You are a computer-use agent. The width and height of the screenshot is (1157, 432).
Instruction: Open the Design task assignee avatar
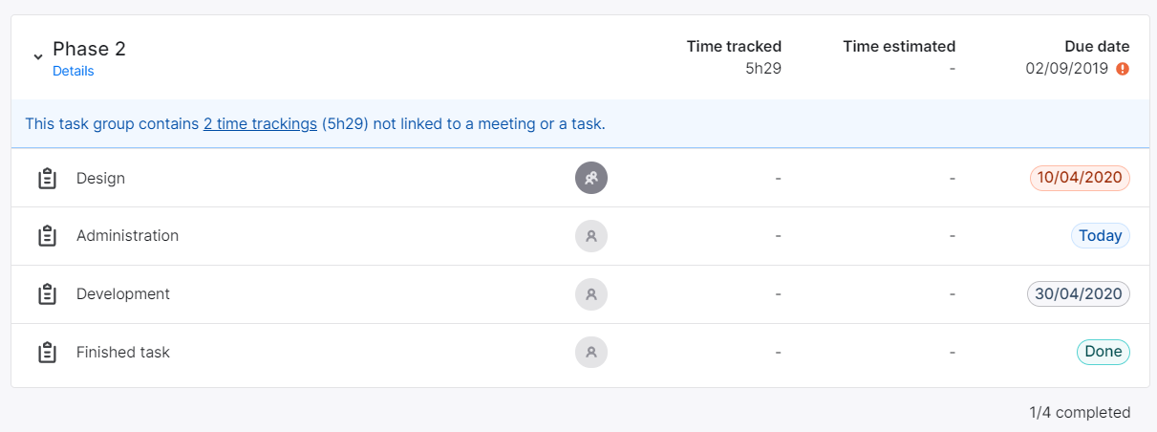[x=591, y=178]
